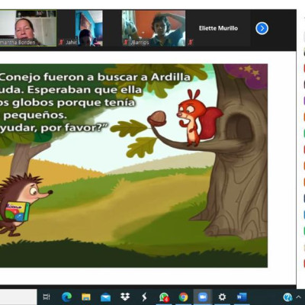This screenshot has width=305, height=305.
Task: Open Dropbox from the taskbar
Action: [x=125, y=297]
